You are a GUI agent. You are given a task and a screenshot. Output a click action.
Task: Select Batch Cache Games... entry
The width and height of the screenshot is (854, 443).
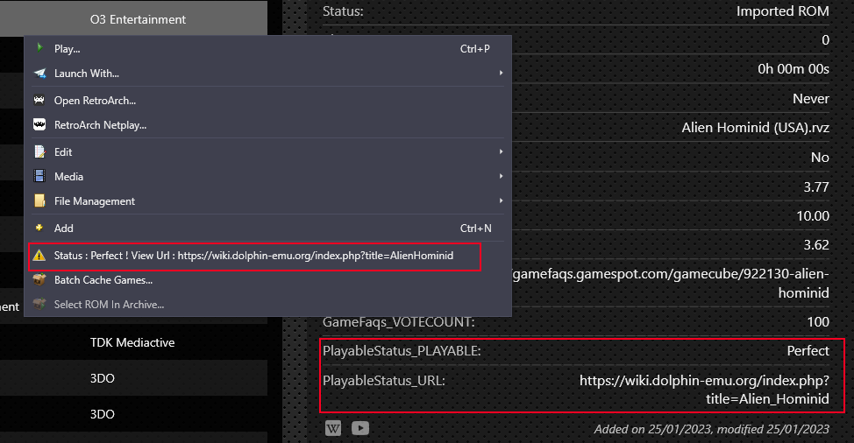point(267,280)
